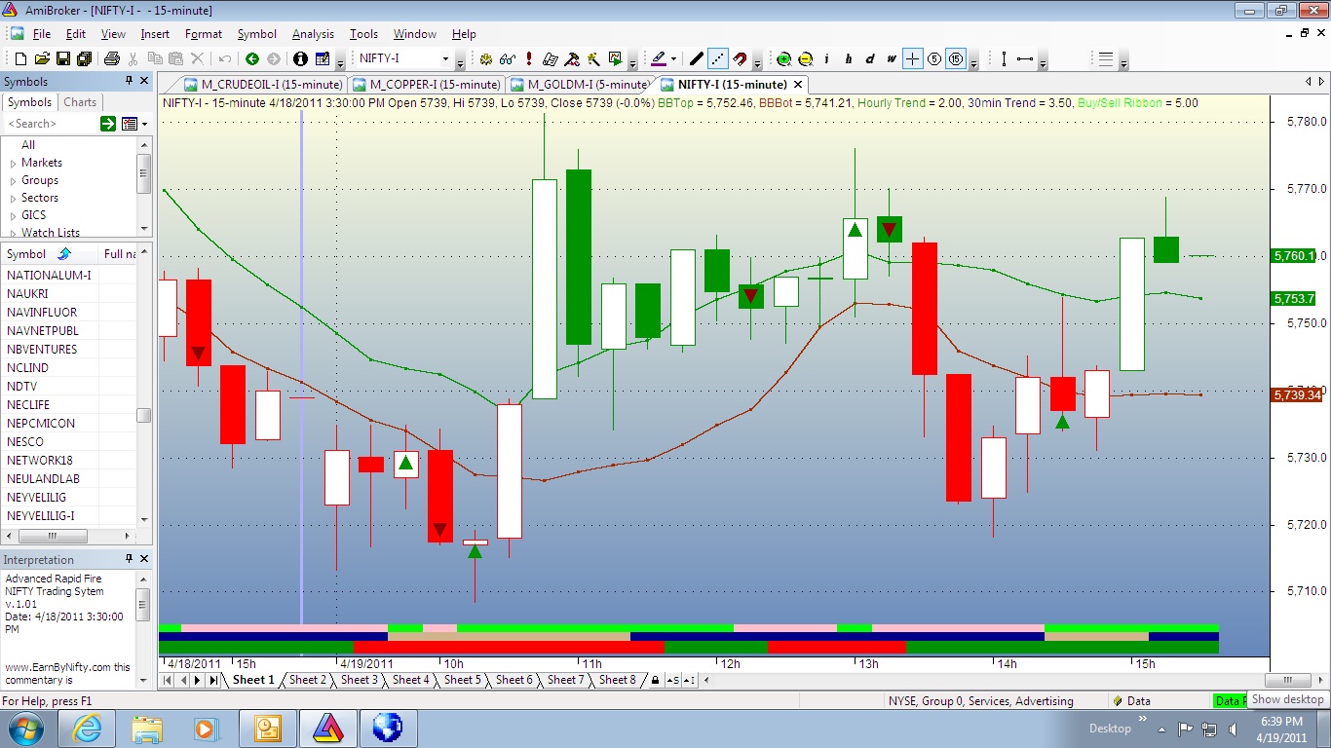Viewport: 1331px width, 748px height.
Task: Switch to the M_GOLDM-I chart tab
Action: pos(582,85)
